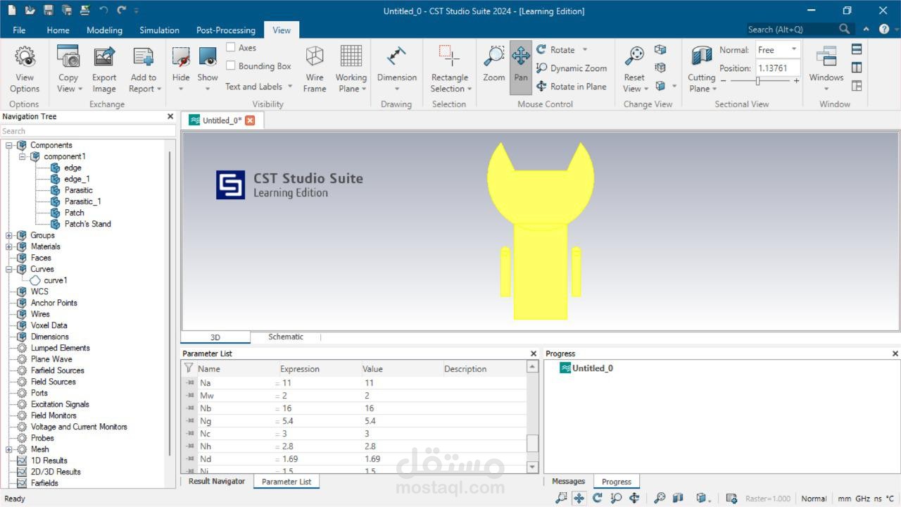Viewport: 901px width, 507px height.
Task: Click the Reset View icon
Action: coord(634,56)
